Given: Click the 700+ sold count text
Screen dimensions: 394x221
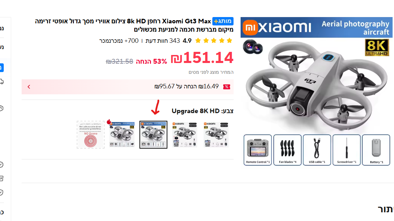Looking at the screenshot, I should click(119, 41).
